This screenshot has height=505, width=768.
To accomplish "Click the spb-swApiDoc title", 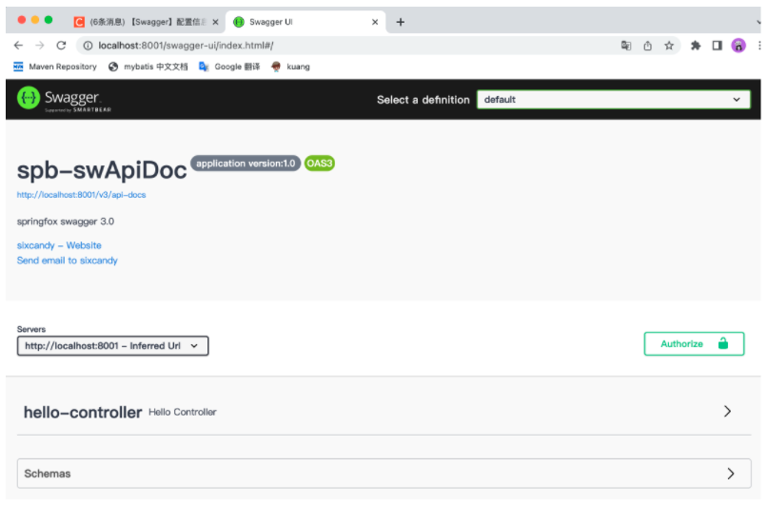I will 102,171.
